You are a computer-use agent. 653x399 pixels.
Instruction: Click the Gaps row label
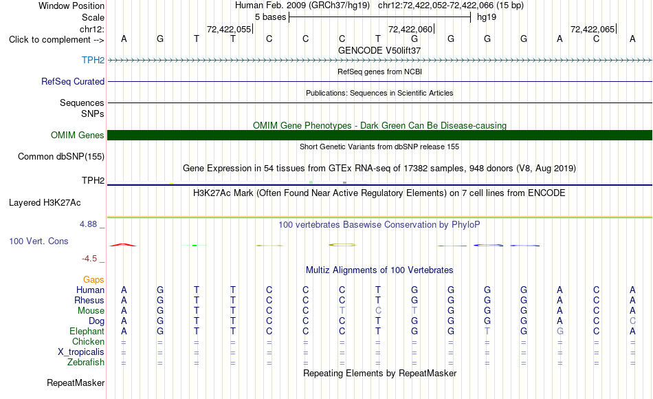click(93, 280)
